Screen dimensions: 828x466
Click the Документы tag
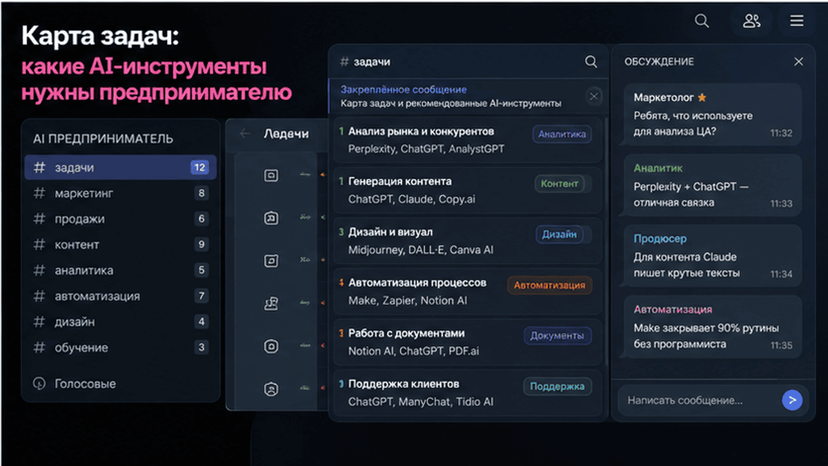click(557, 336)
